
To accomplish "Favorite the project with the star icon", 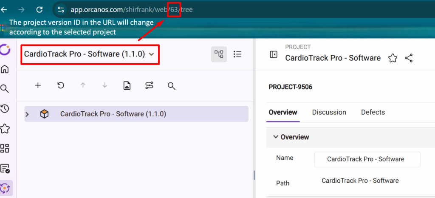I will coord(393,58).
